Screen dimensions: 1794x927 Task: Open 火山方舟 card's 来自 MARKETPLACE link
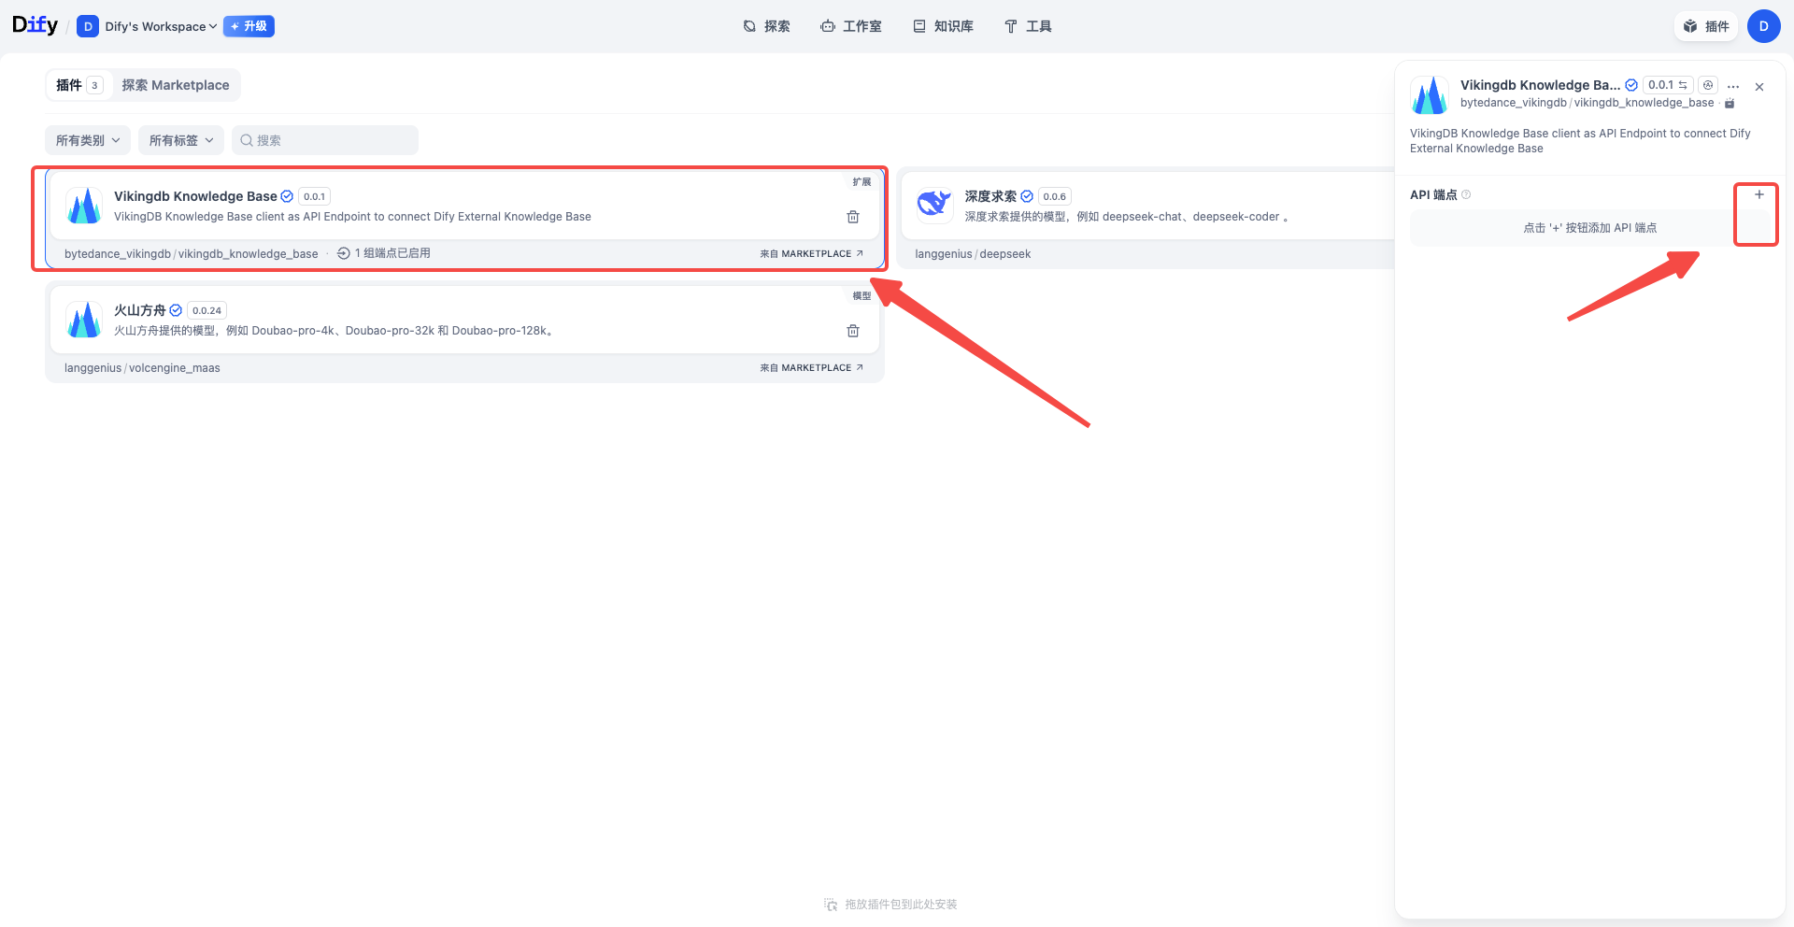click(812, 367)
